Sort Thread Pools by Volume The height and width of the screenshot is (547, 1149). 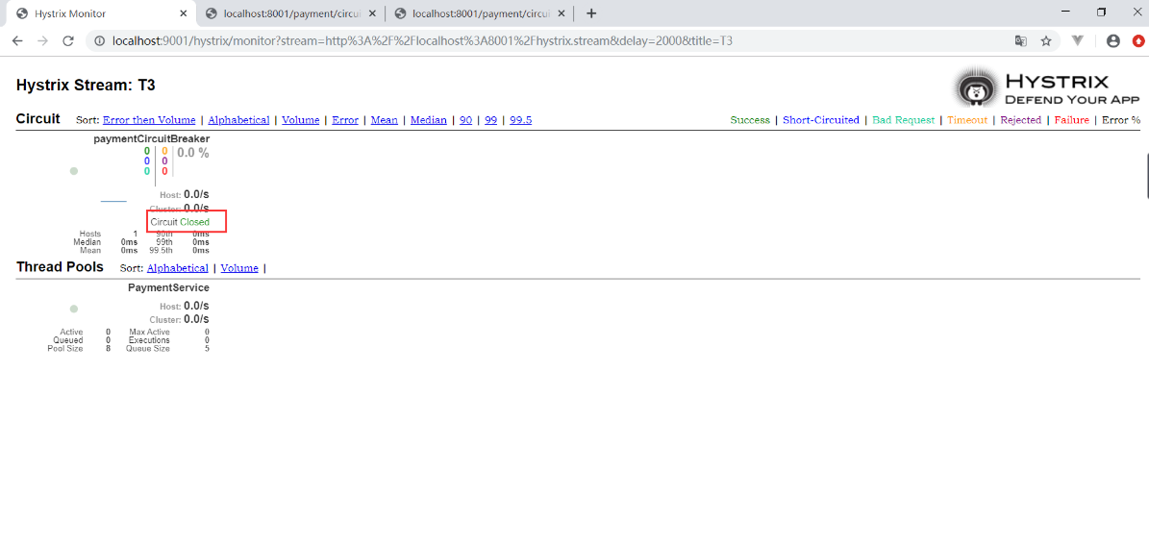coord(239,268)
